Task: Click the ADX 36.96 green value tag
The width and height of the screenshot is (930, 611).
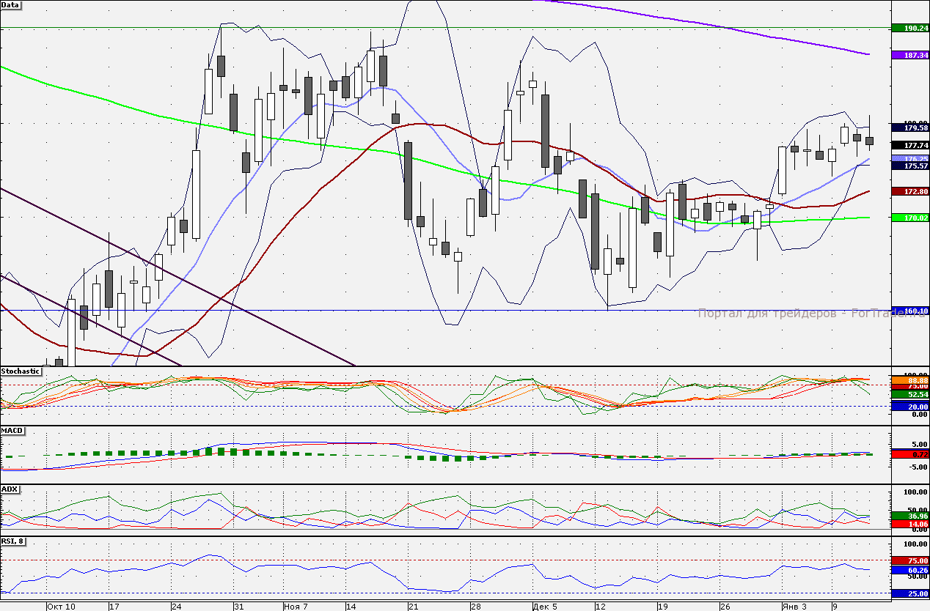Action: [x=909, y=516]
